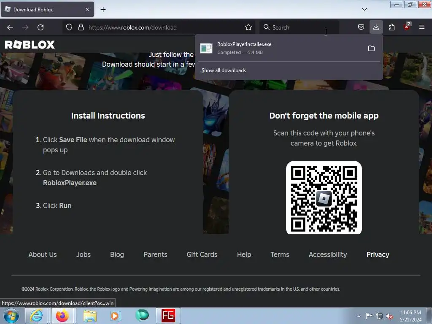Click the magnifier icon in search bar
Viewport: 432px width, 324px height.
click(267, 27)
